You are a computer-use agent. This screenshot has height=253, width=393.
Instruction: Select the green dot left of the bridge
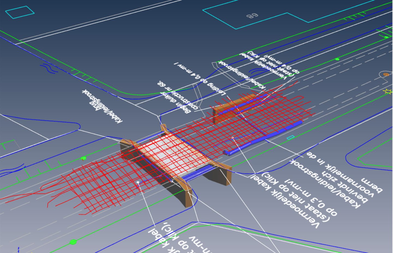[x=84, y=158]
